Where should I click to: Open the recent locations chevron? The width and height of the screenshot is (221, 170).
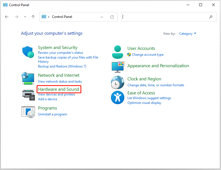point(25,17)
